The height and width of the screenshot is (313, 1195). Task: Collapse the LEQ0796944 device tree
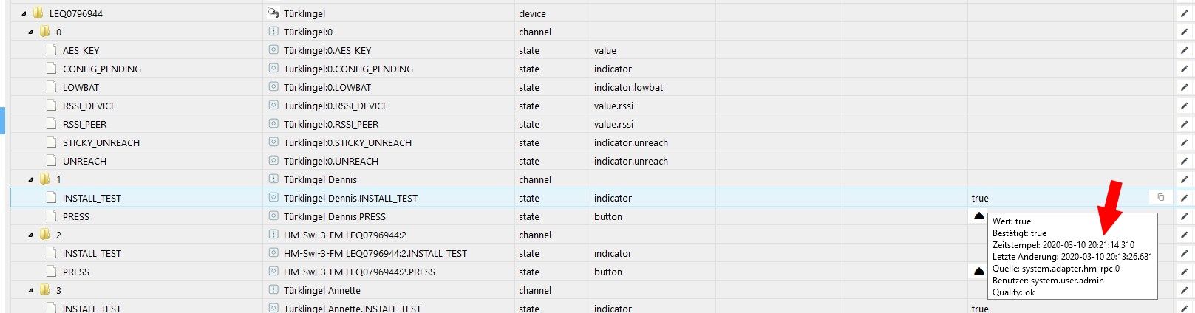24,13
